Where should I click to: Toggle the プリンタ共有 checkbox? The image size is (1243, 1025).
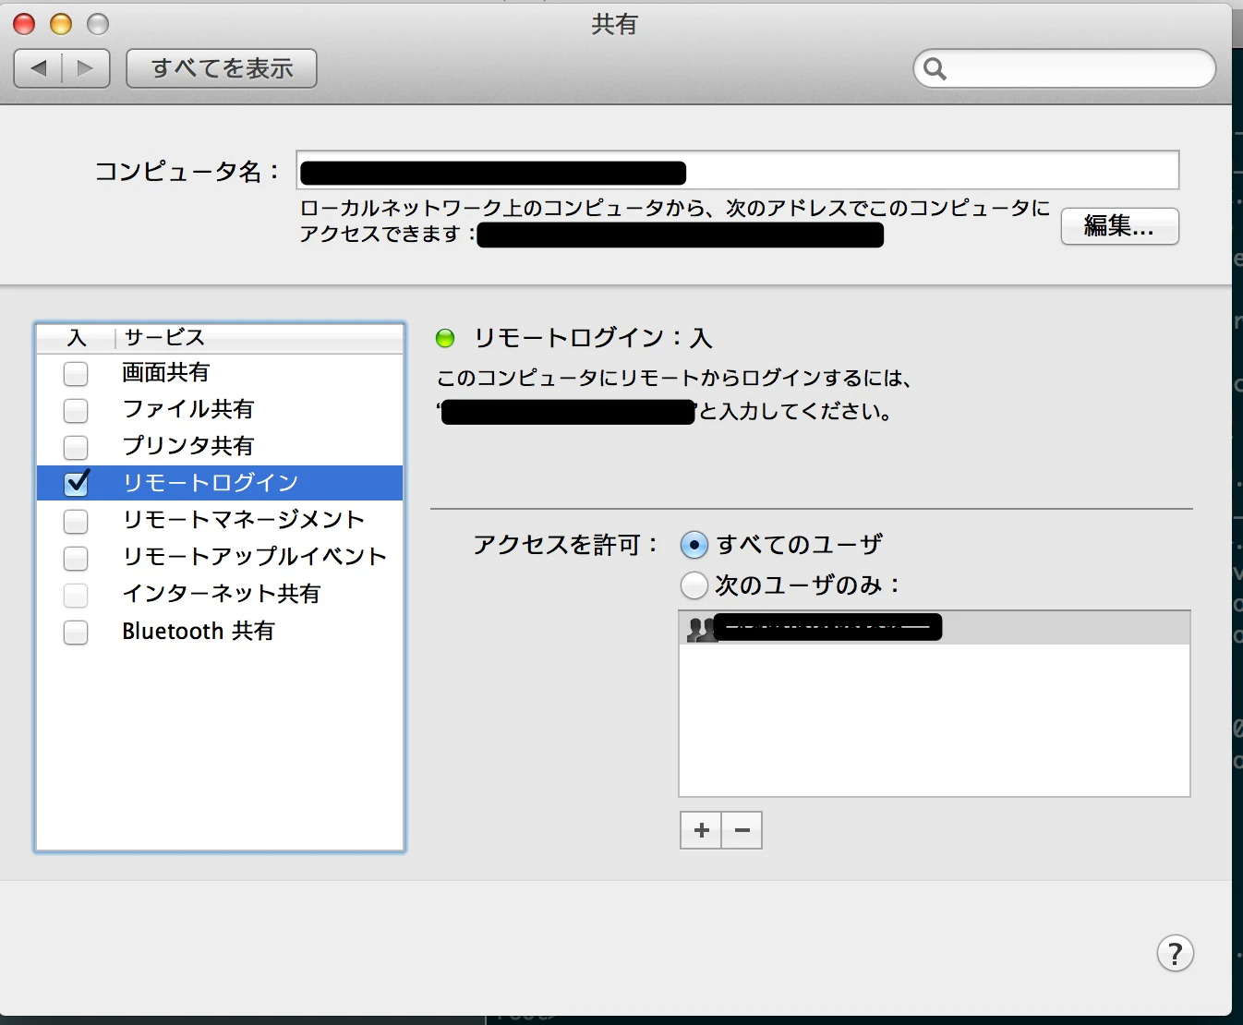coord(76,447)
